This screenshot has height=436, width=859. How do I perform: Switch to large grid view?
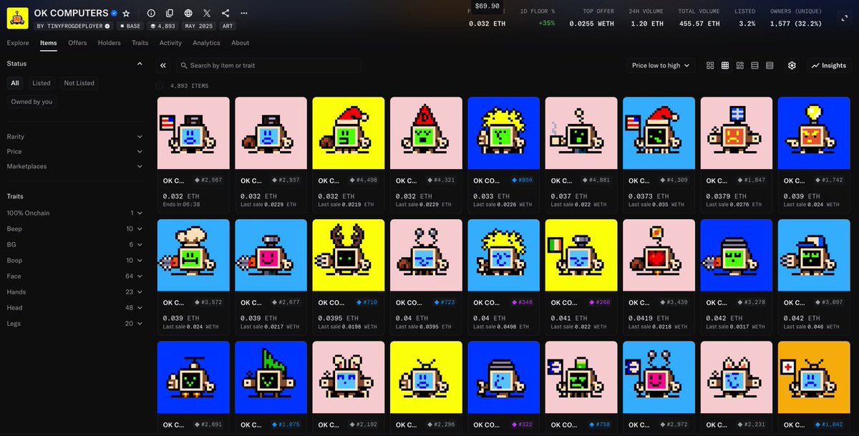710,65
